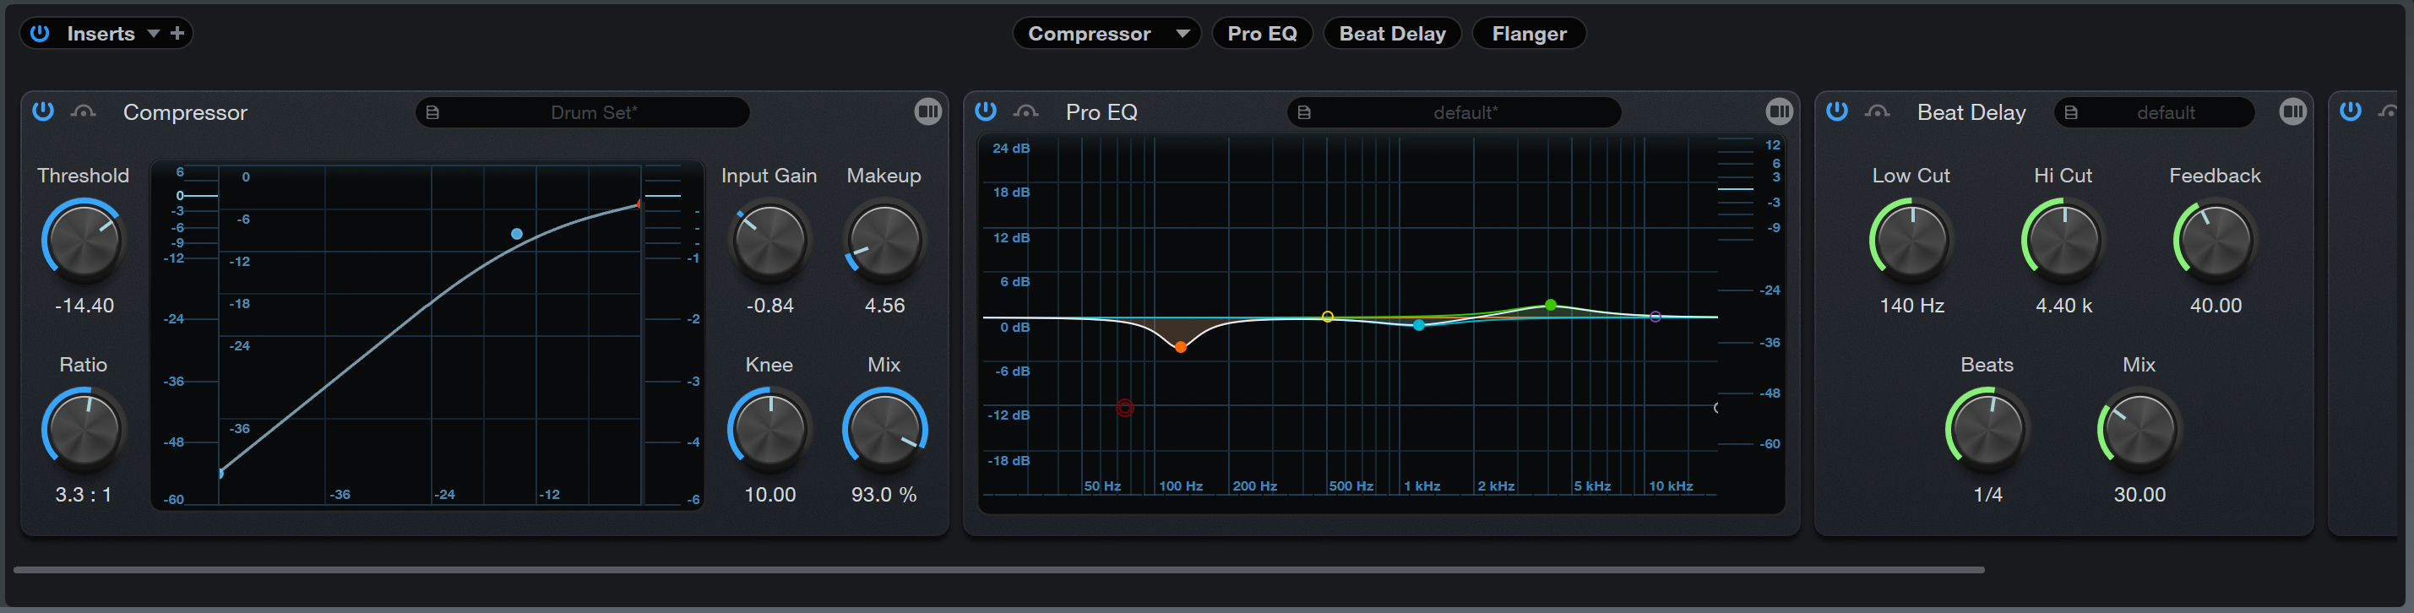Bypass the Compressor with its power button
The image size is (2414, 613).
pyautogui.click(x=43, y=111)
